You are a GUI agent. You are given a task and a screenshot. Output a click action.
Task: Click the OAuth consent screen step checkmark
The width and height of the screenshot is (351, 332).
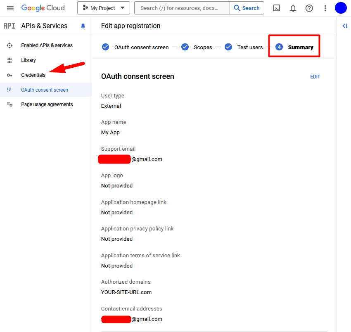click(105, 47)
